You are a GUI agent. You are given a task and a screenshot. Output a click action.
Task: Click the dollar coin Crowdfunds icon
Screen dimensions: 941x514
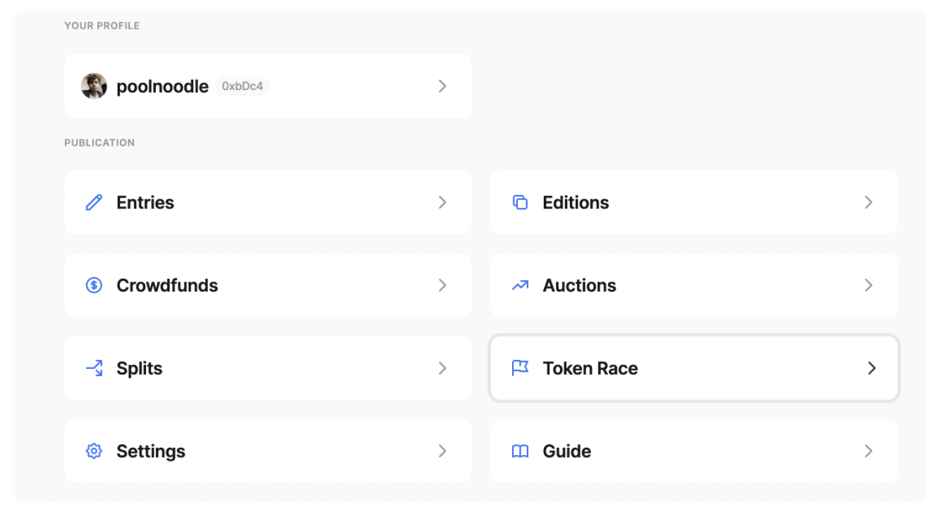pyautogui.click(x=94, y=286)
